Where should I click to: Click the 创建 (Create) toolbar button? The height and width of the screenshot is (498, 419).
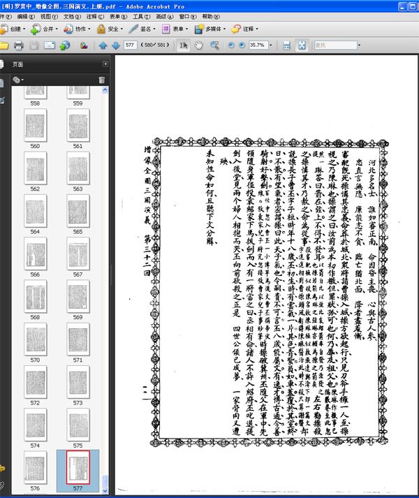point(13,29)
